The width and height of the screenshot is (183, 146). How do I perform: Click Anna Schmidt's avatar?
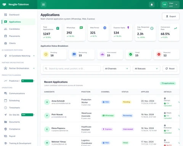[x=47, y=102]
